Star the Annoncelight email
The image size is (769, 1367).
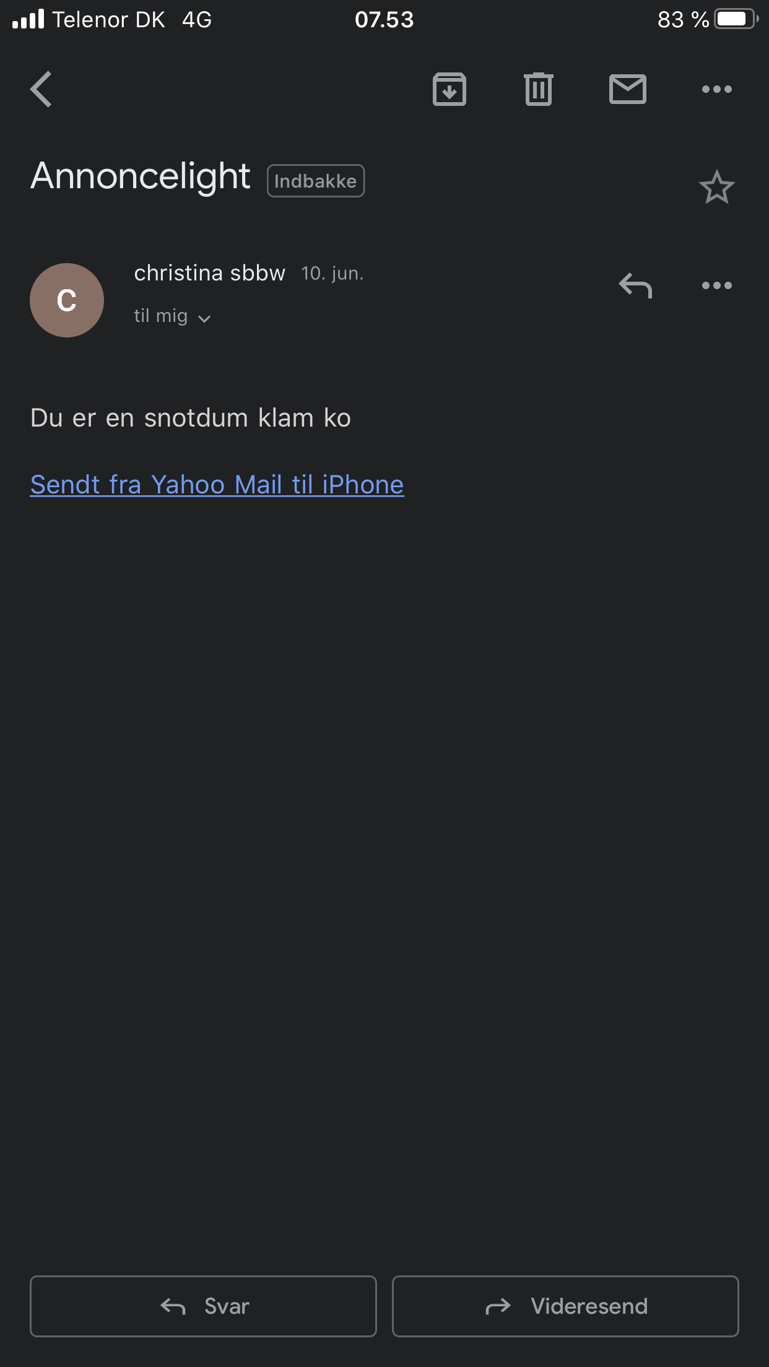point(717,187)
